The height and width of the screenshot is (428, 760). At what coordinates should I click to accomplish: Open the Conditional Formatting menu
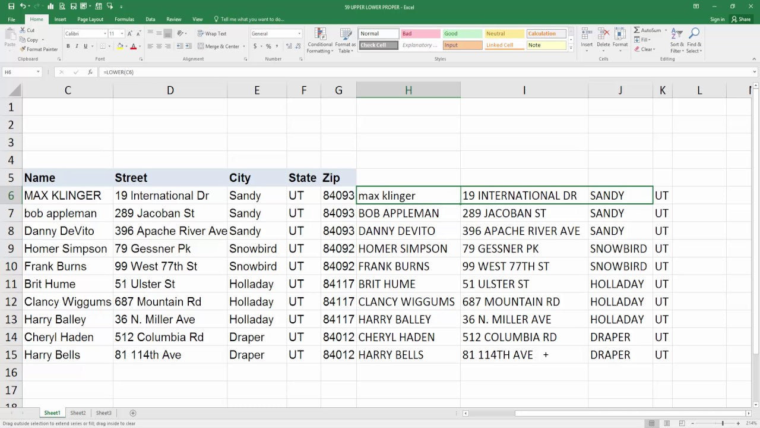click(319, 40)
